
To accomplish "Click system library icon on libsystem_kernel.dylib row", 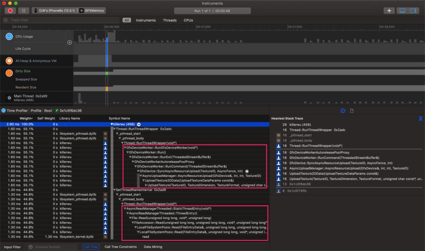I will (x=105, y=236).
